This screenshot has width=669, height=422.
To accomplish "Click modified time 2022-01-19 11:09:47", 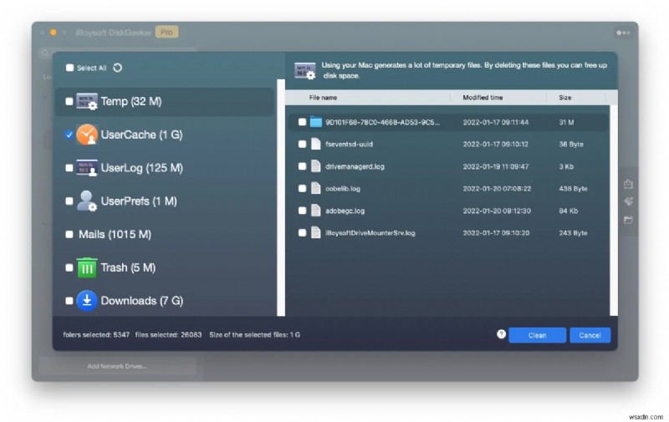I will pos(496,166).
